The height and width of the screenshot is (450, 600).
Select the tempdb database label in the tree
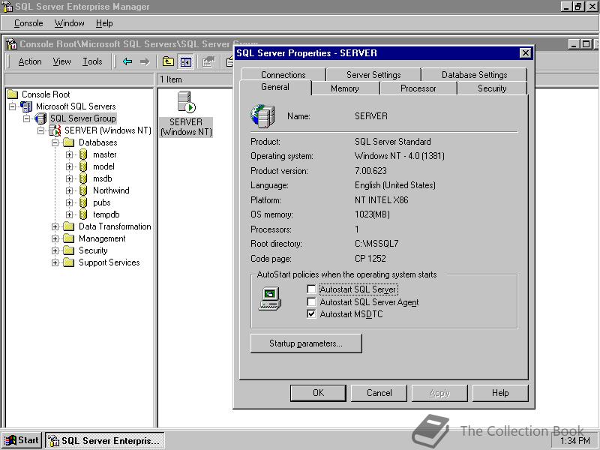point(106,214)
